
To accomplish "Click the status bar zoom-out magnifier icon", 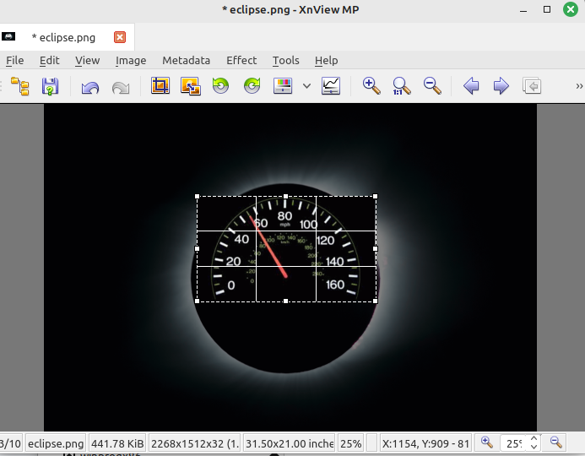I will [556, 442].
